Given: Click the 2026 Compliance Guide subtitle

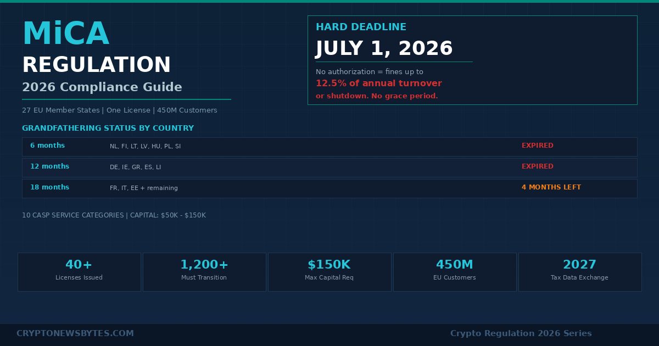Looking at the screenshot, I should 102,87.
